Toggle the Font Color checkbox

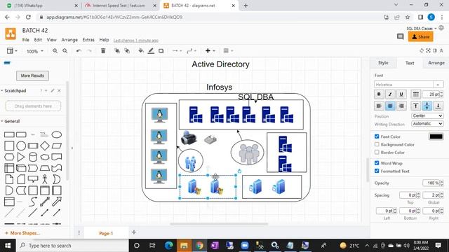click(377, 136)
